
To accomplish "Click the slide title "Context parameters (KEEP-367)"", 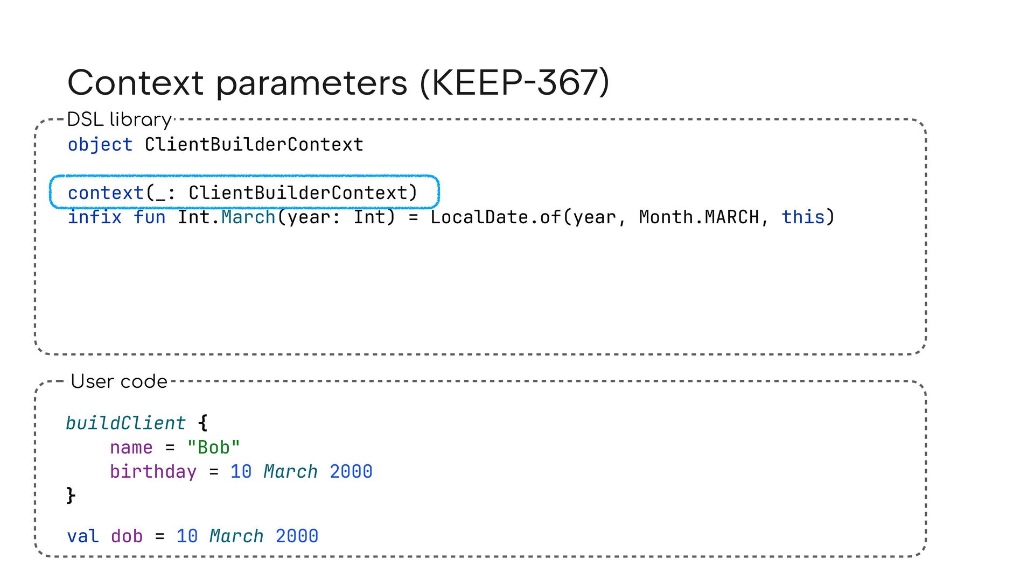I will click(x=338, y=83).
